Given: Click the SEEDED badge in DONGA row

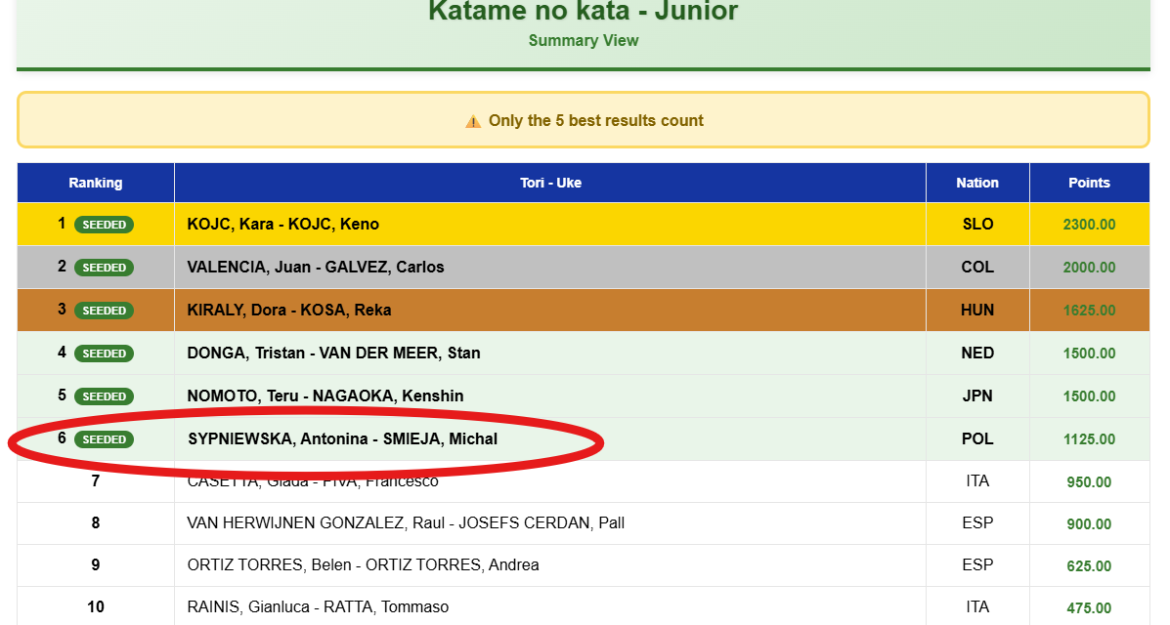Looking at the screenshot, I should coord(104,354).
